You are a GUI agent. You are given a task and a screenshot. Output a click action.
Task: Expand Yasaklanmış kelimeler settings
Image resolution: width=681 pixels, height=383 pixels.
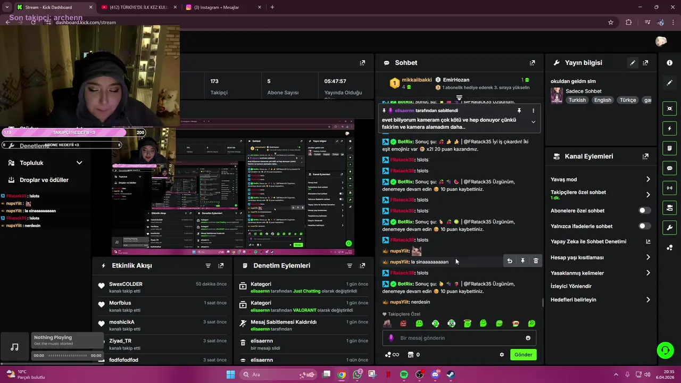[648, 273]
